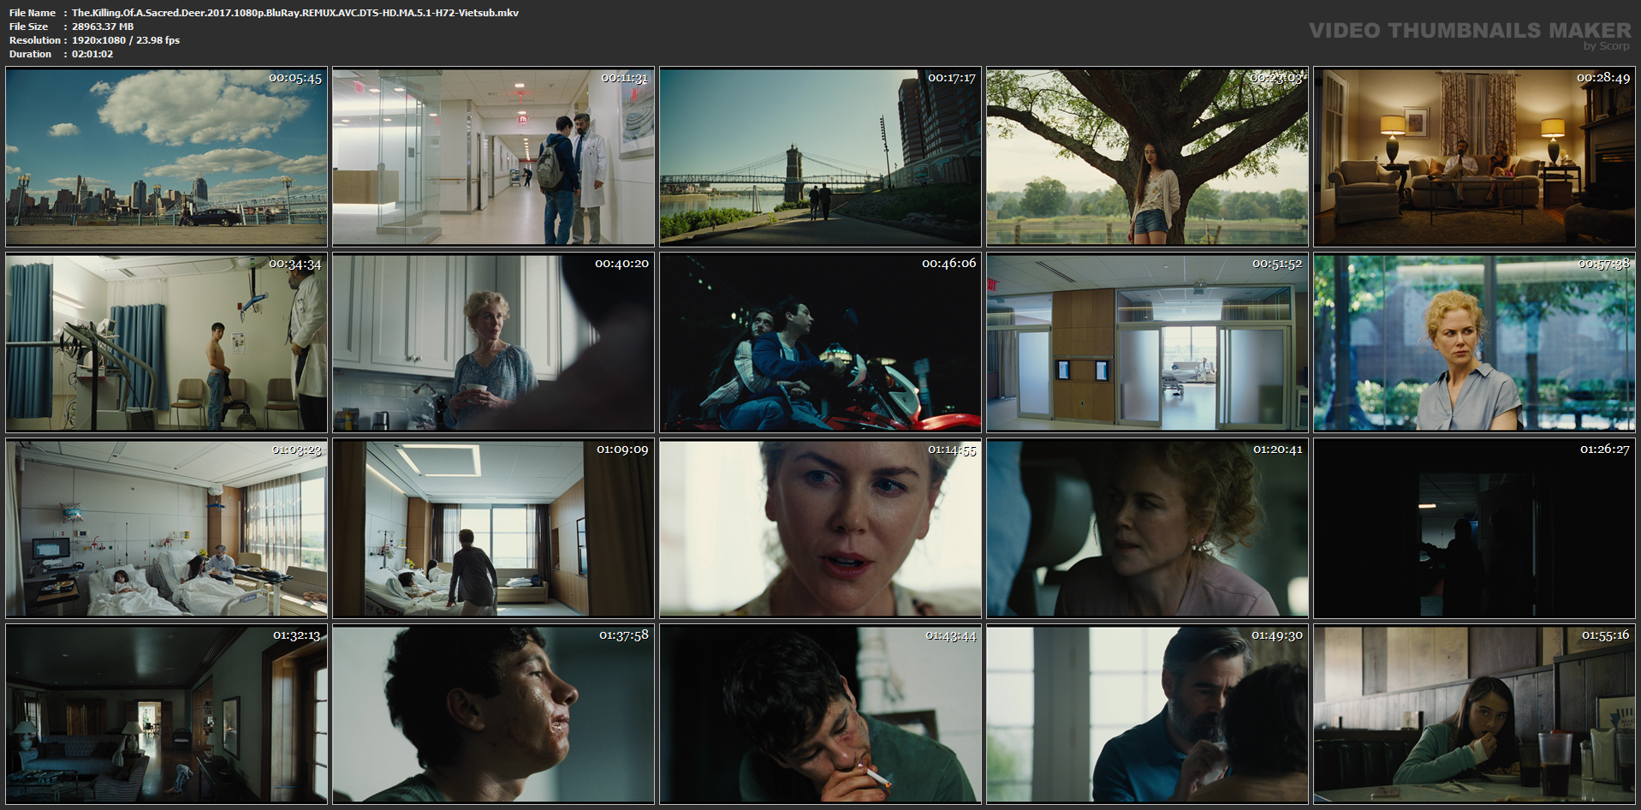
Task: Click the dark silhouette thumbnail 01:26:27
Action: pos(1474,528)
